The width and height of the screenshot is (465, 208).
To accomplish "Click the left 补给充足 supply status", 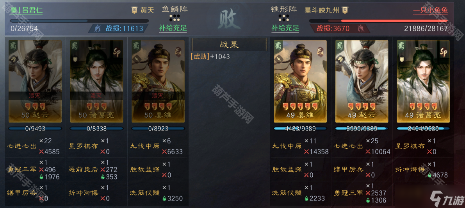I will click(x=173, y=28).
